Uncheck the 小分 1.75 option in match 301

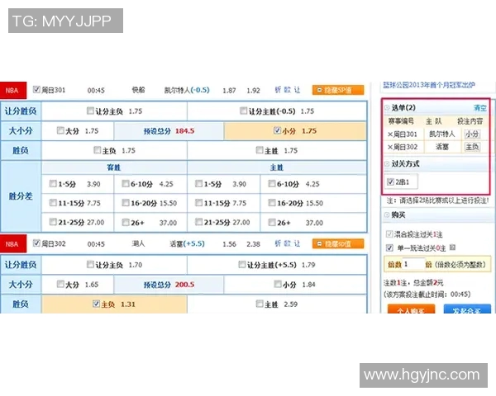point(277,130)
